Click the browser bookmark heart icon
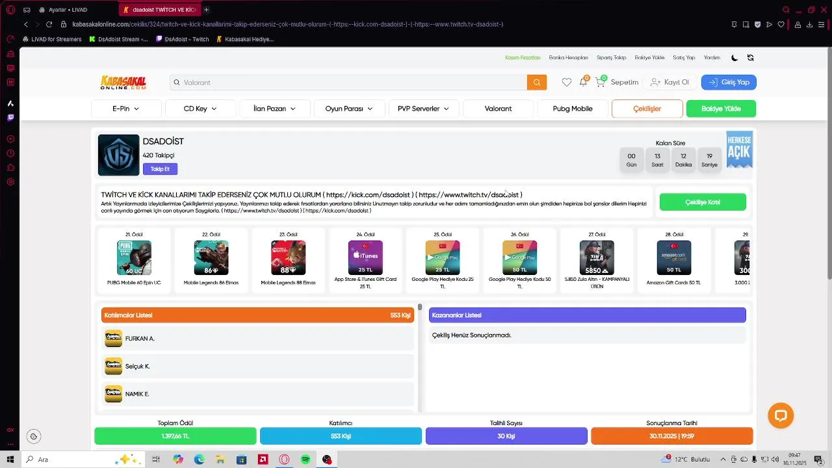The image size is (832, 468). click(781, 25)
